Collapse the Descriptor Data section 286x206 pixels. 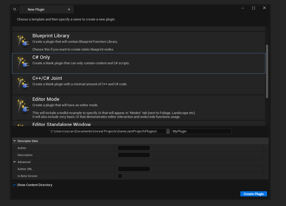[x=15, y=141]
